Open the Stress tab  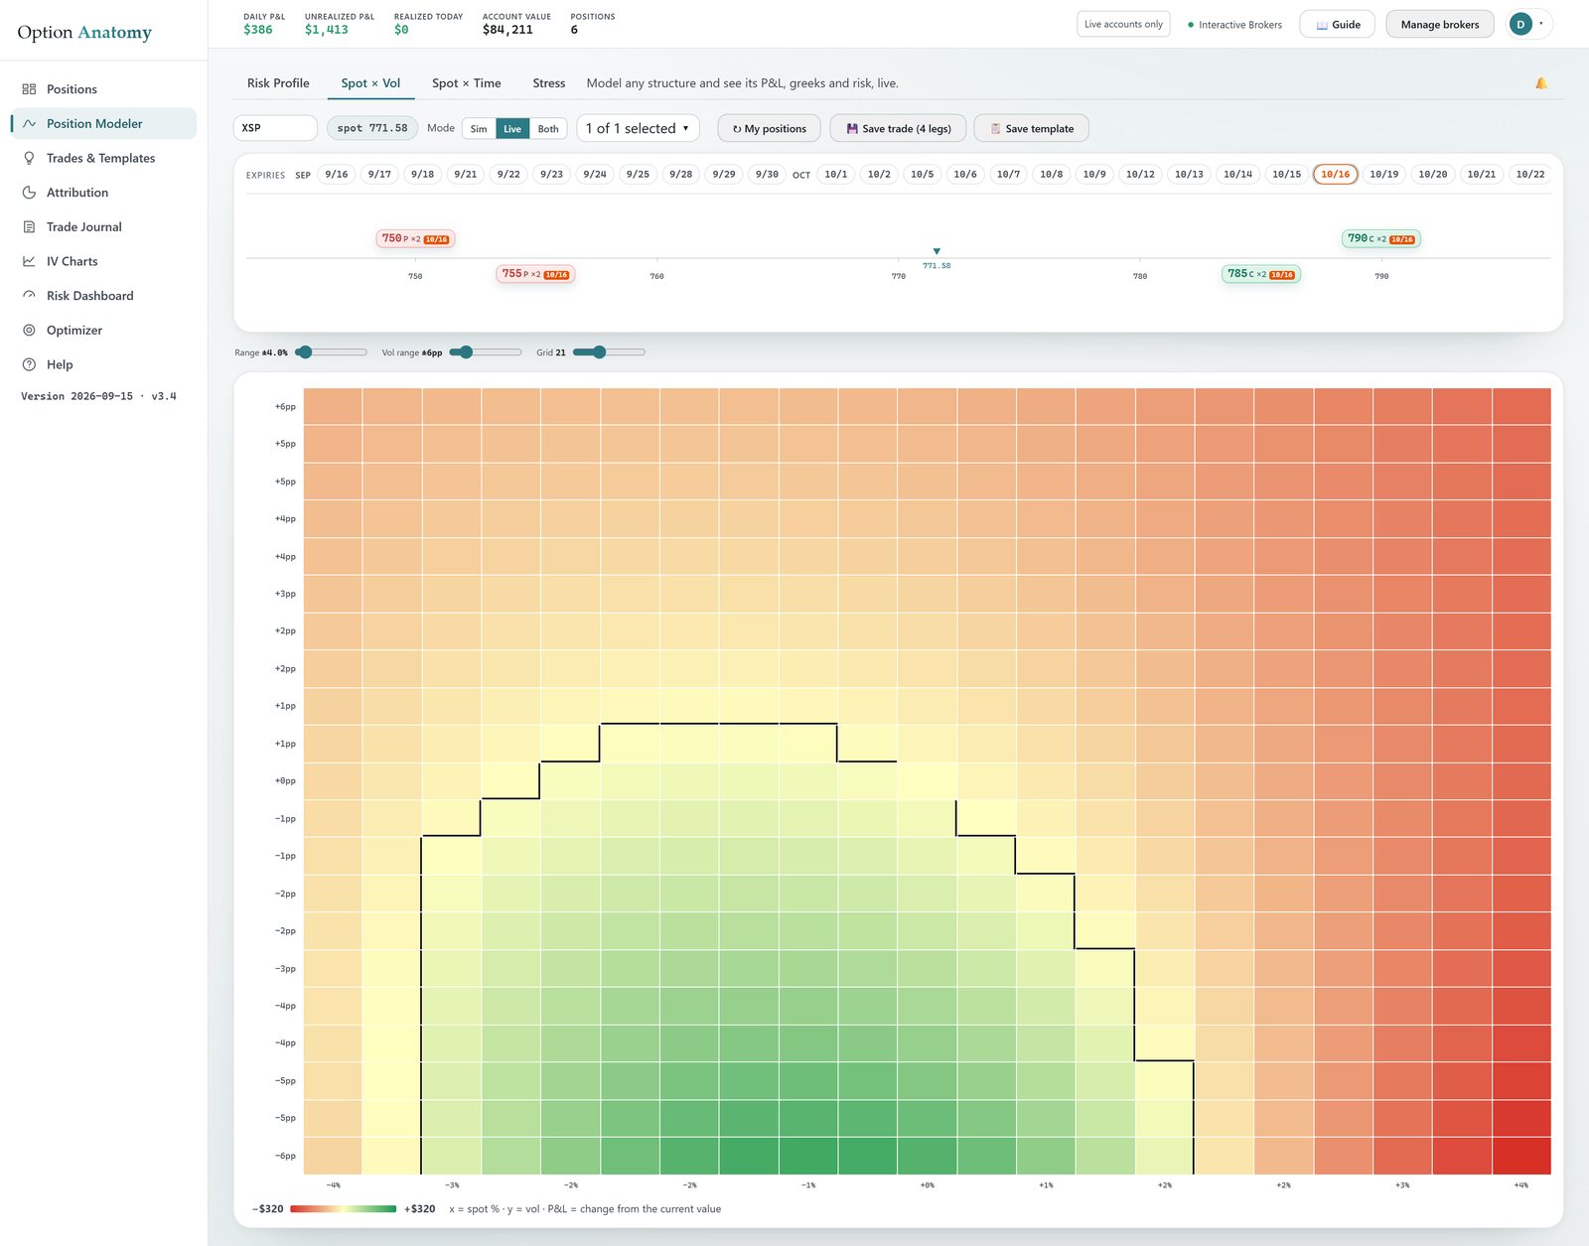[x=548, y=83]
